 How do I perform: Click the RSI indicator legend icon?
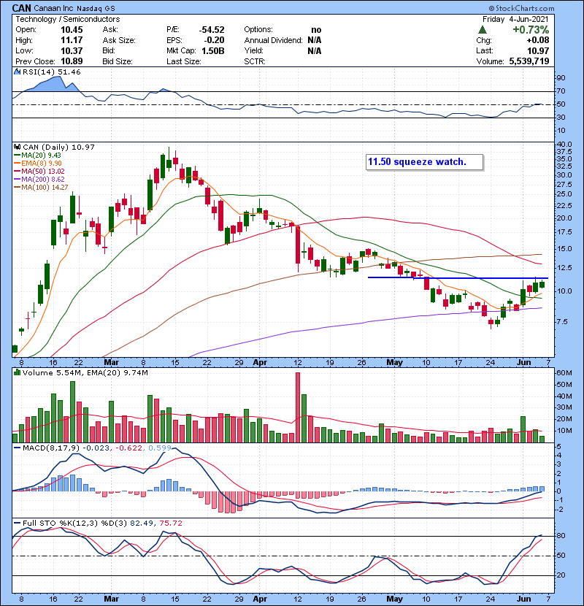[x=17, y=72]
